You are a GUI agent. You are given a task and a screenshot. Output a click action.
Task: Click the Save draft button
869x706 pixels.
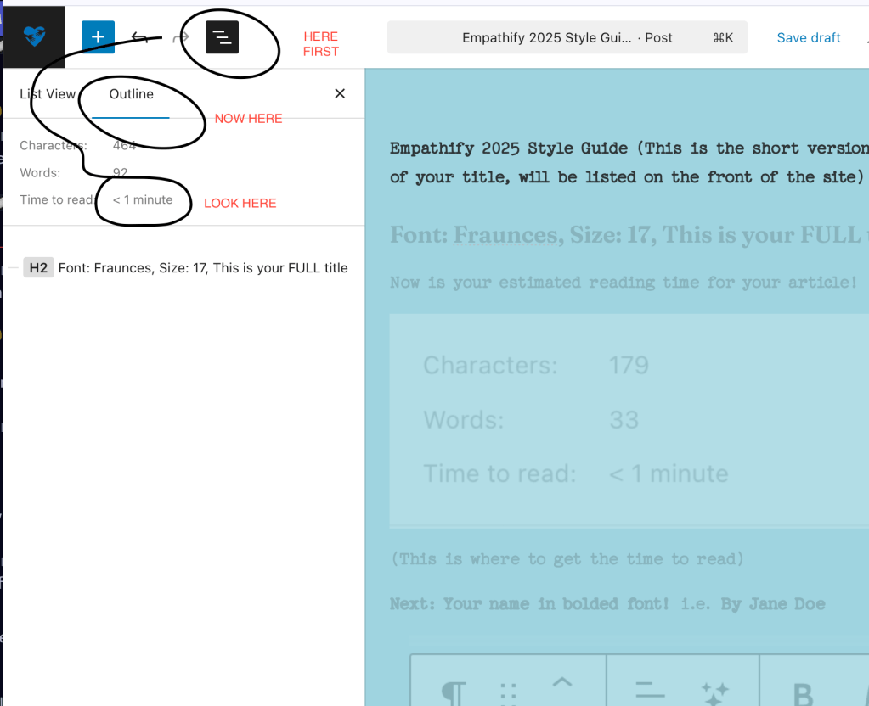808,37
